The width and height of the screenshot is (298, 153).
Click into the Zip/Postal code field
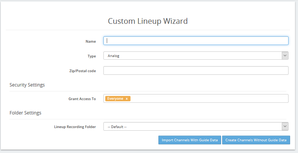[196, 70]
